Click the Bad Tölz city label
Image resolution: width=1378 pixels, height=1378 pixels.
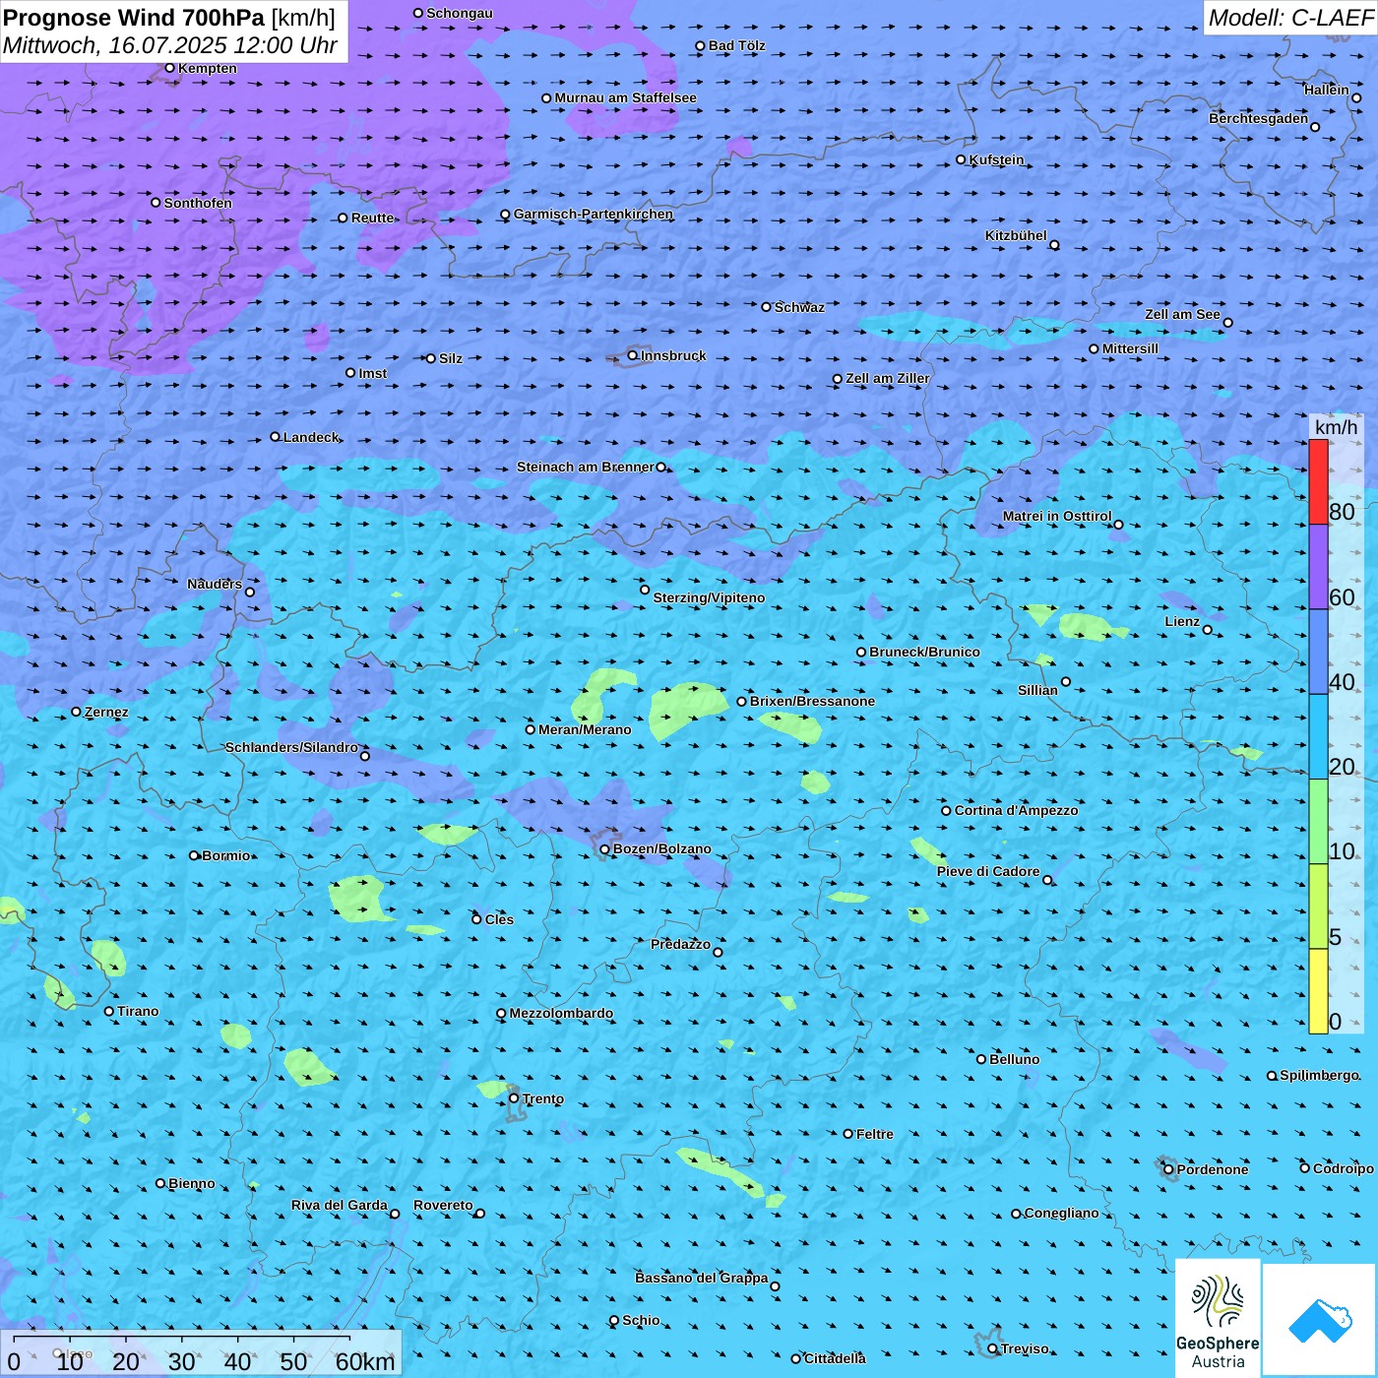click(x=736, y=45)
